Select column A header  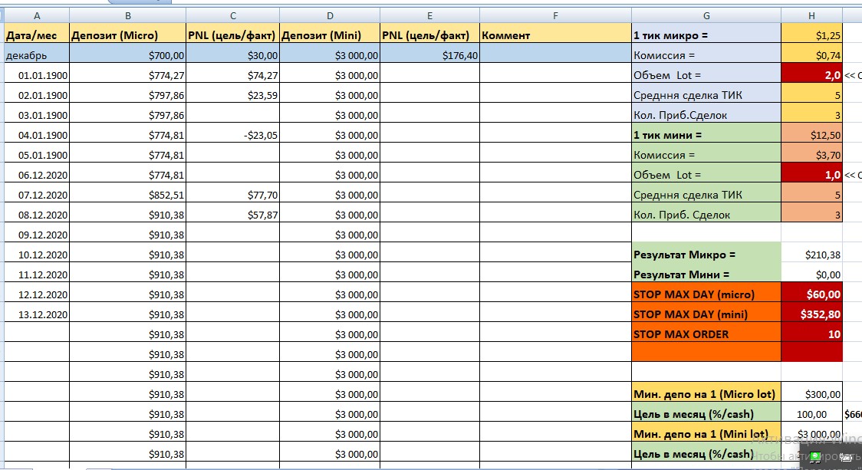coord(37,15)
